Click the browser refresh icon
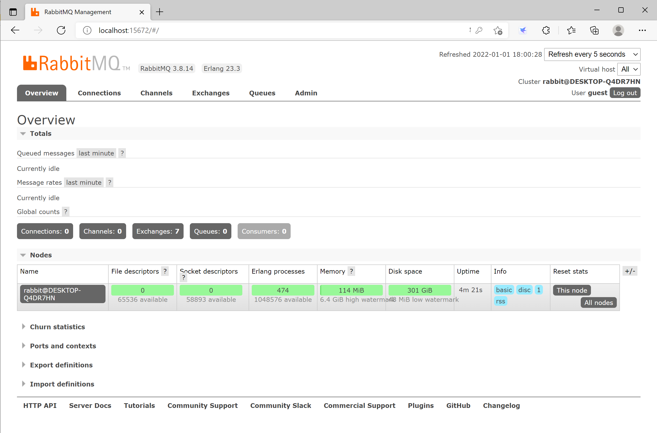 tap(61, 30)
